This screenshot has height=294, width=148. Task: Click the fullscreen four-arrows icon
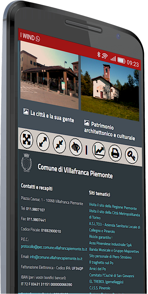[x=27, y=140]
